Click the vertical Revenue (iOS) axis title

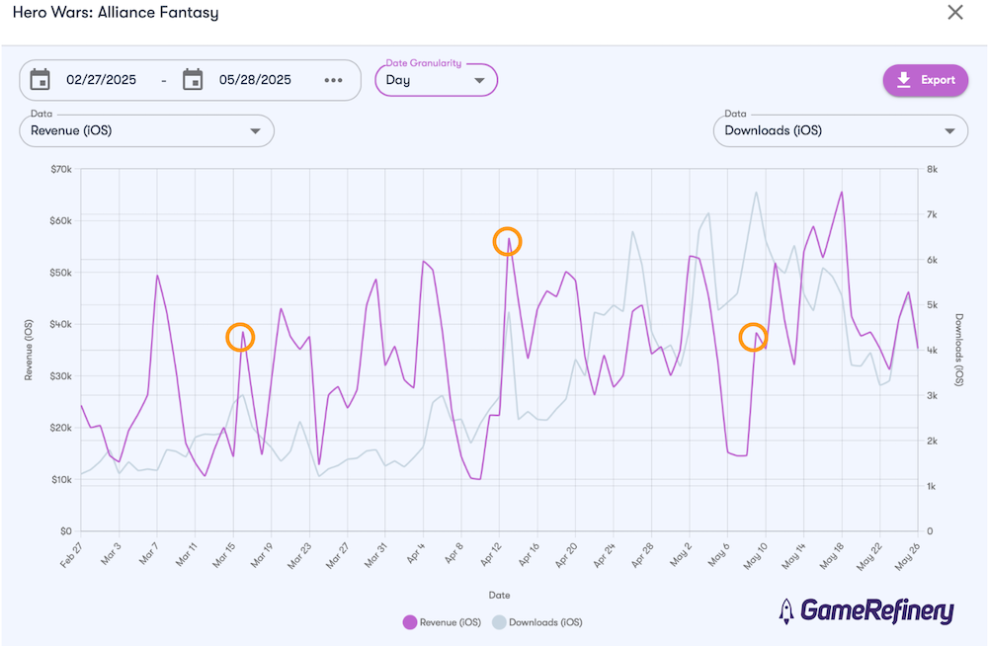[x=29, y=351]
